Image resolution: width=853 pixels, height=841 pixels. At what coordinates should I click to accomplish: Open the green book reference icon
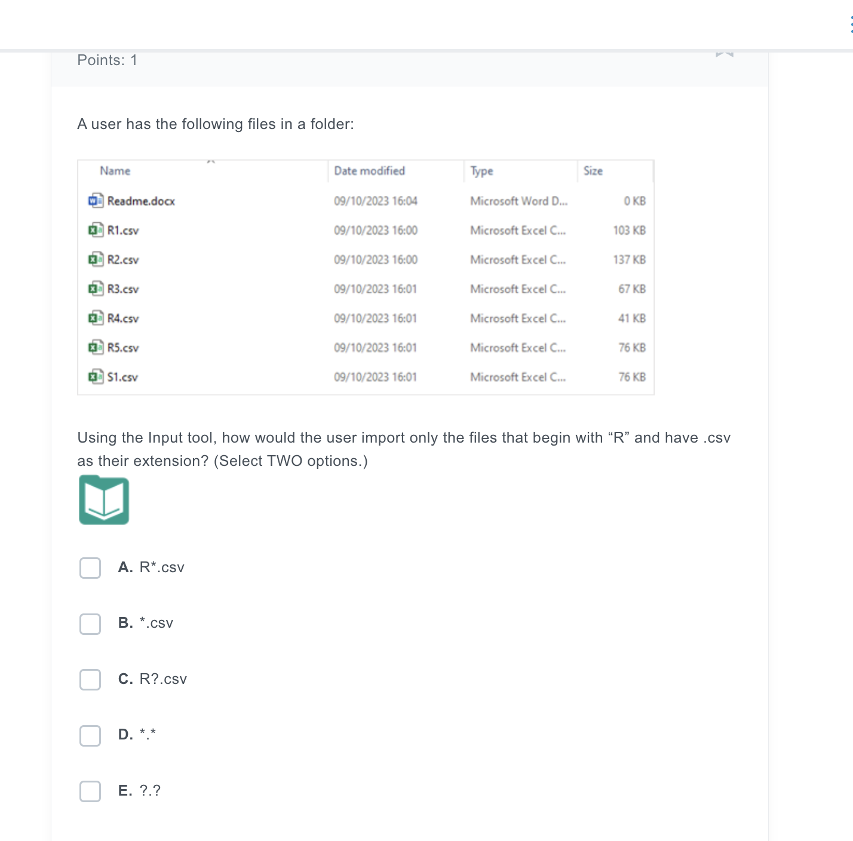click(x=104, y=500)
